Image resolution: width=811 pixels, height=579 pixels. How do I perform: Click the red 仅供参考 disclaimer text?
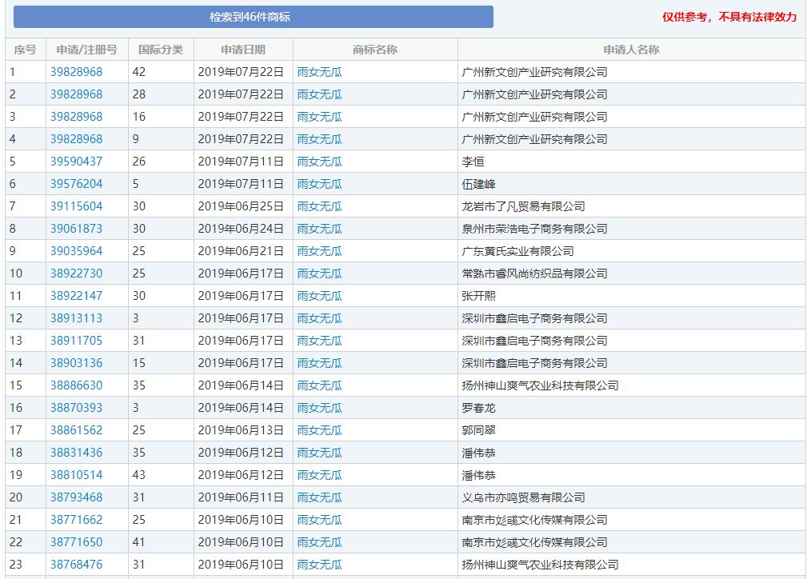[729, 17]
